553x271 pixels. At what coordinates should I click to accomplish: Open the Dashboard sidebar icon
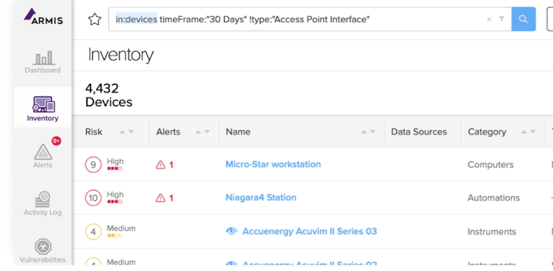[42, 62]
